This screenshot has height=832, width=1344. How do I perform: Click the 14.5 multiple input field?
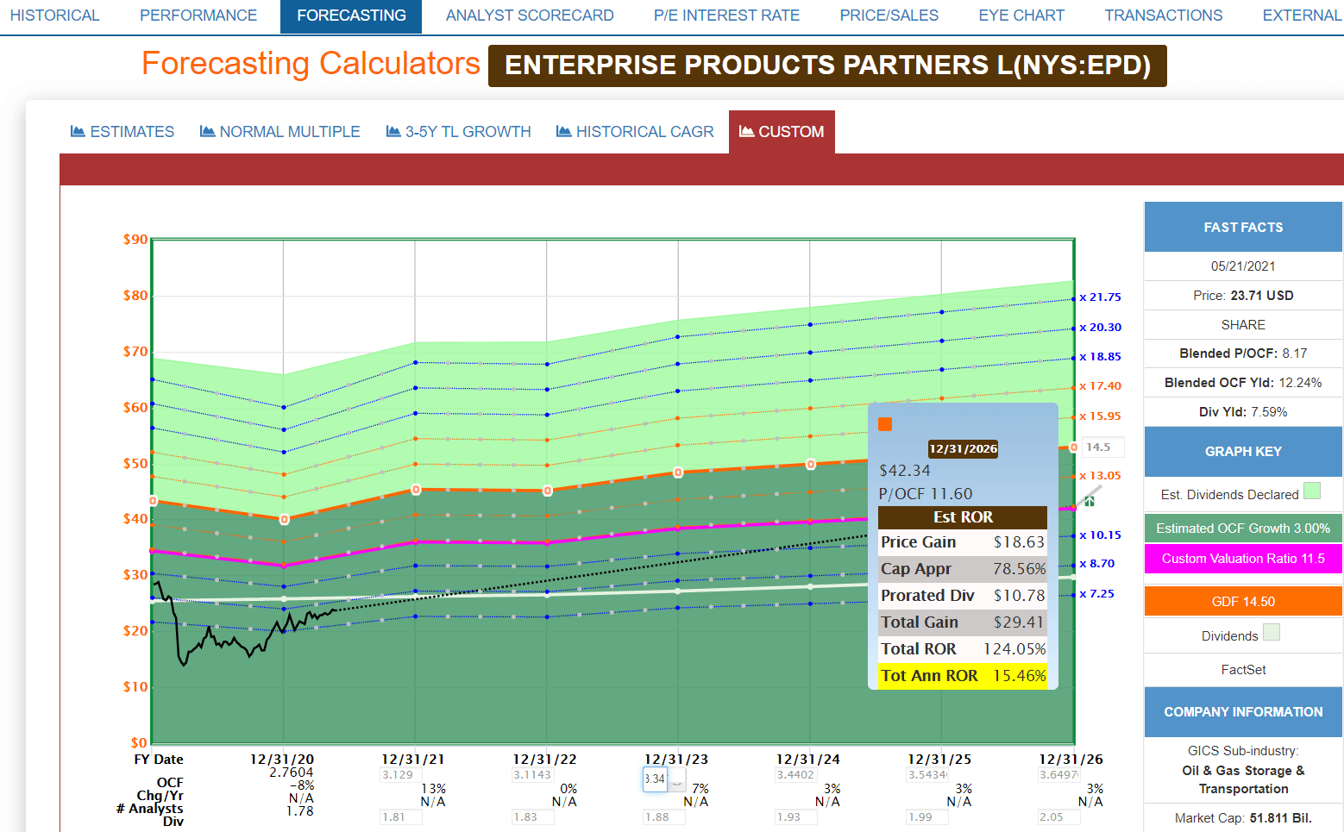pos(1102,447)
